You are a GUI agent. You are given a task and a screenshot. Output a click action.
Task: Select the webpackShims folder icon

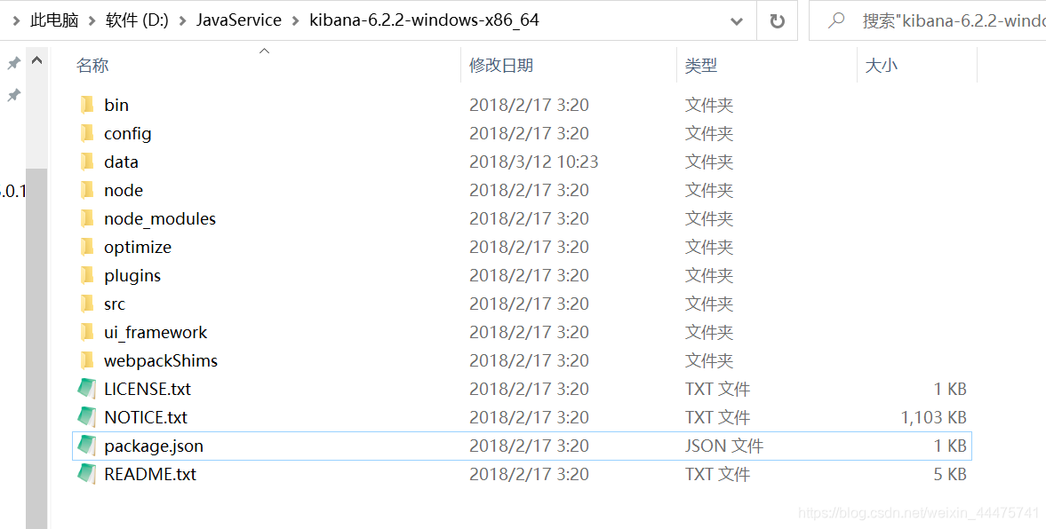(x=87, y=360)
